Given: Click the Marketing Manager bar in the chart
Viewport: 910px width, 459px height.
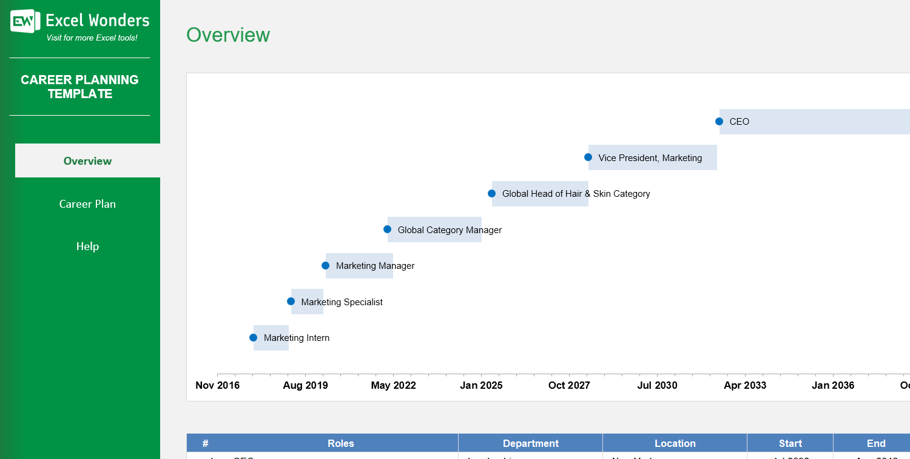Looking at the screenshot, I should (x=359, y=265).
